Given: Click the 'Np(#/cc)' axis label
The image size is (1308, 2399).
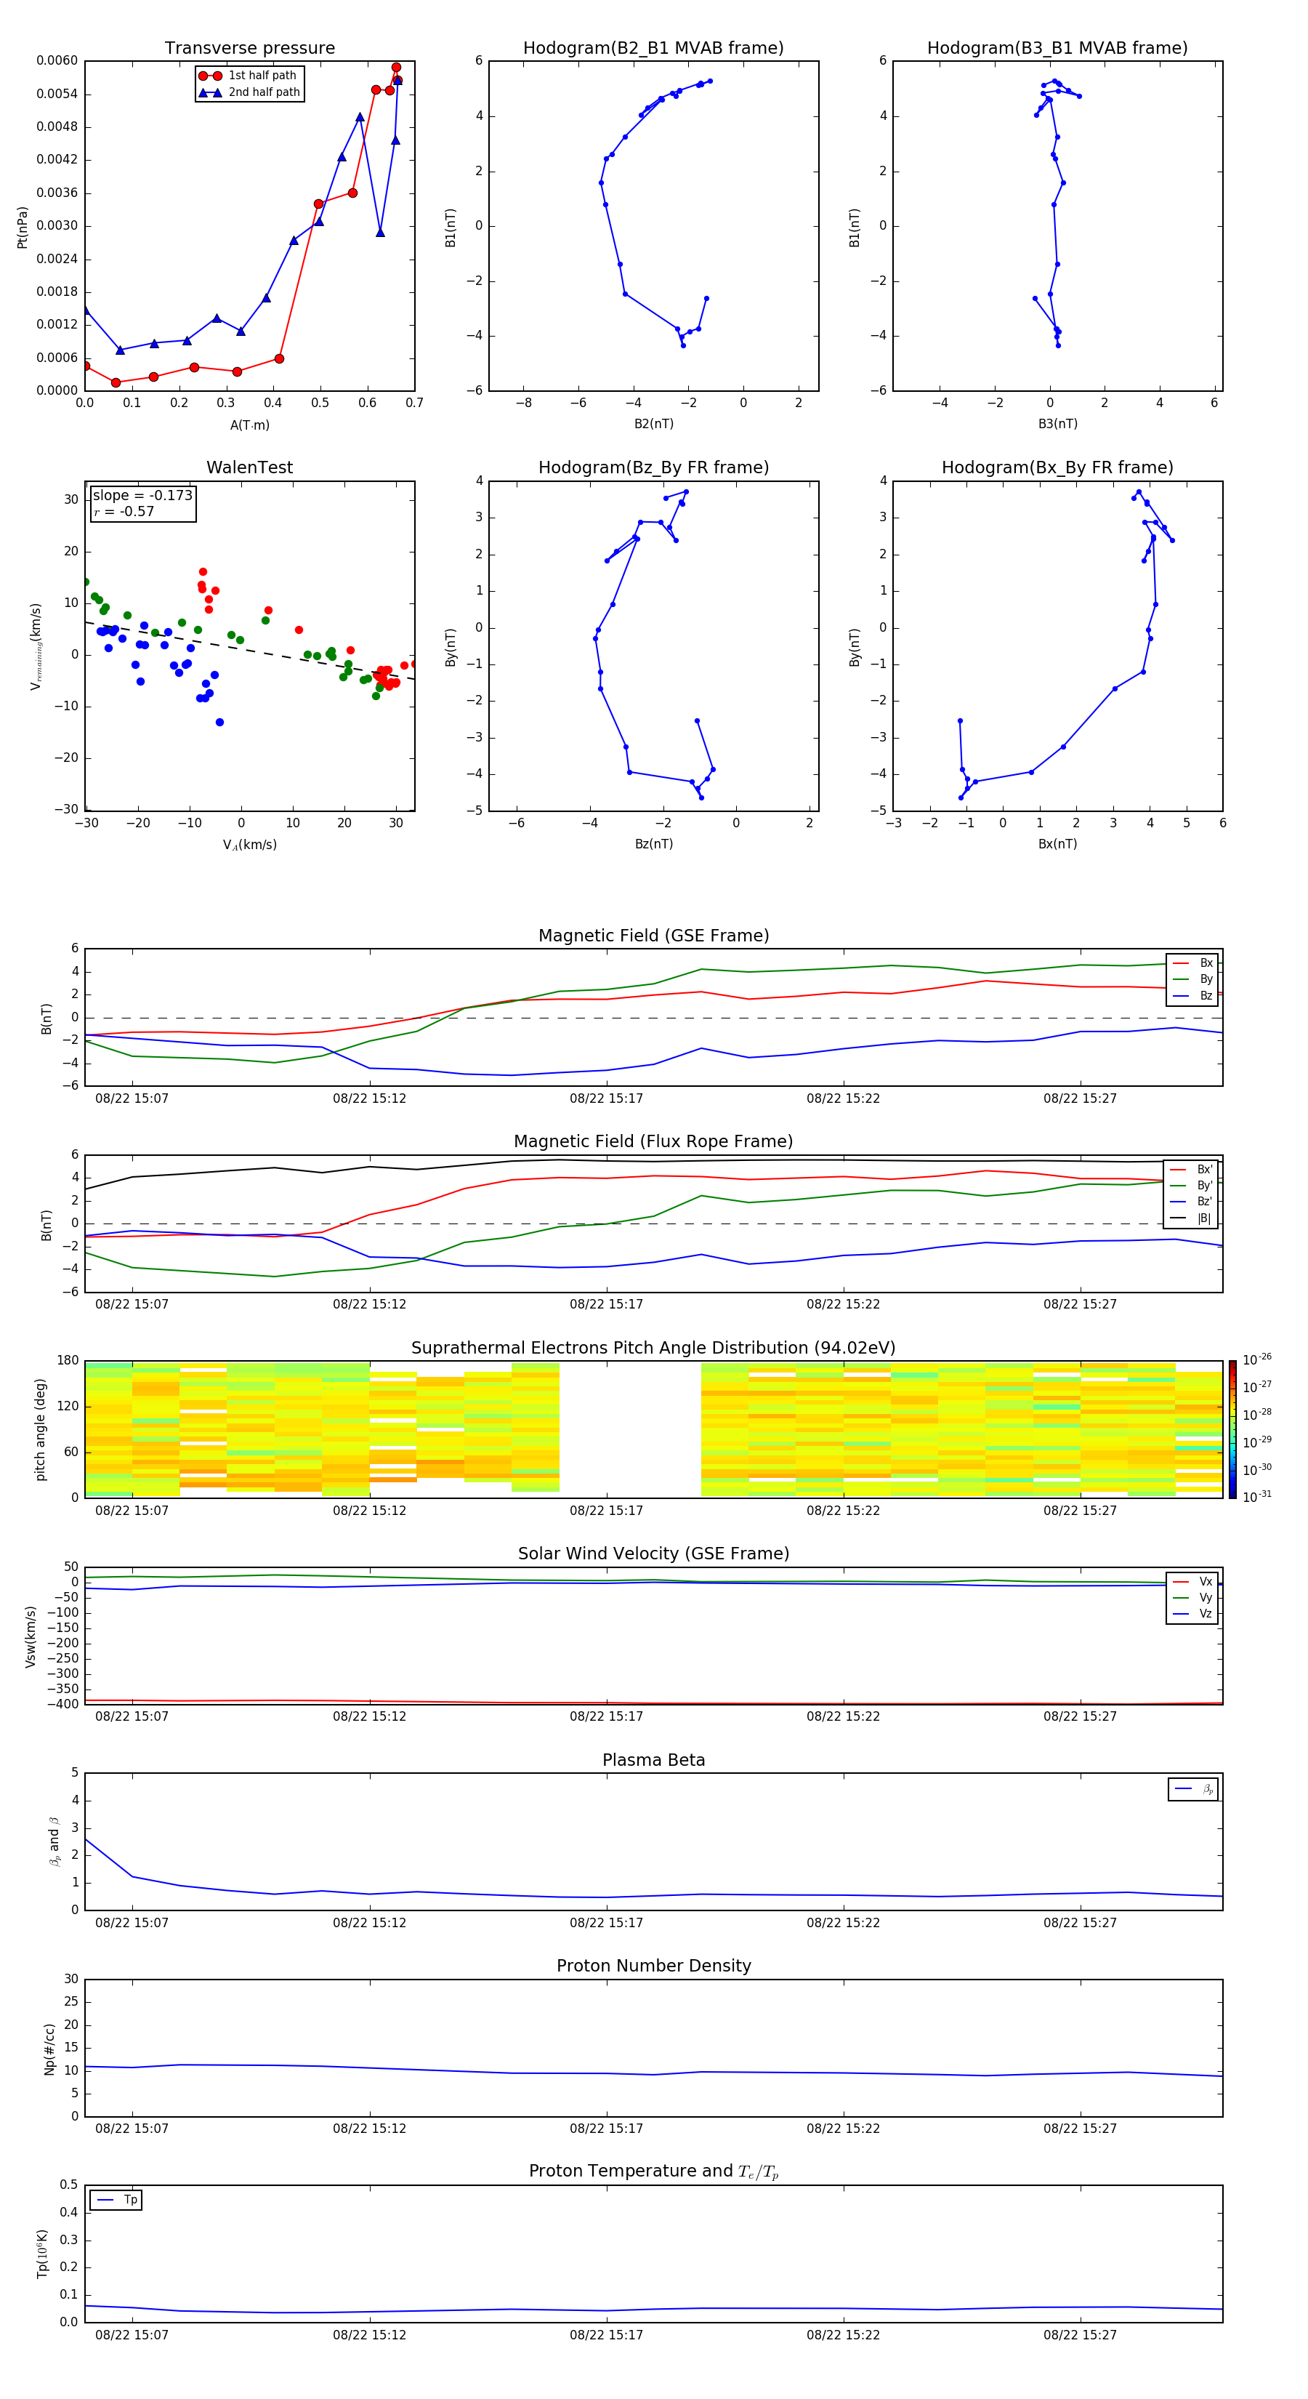Looking at the screenshot, I should (x=49, y=2049).
